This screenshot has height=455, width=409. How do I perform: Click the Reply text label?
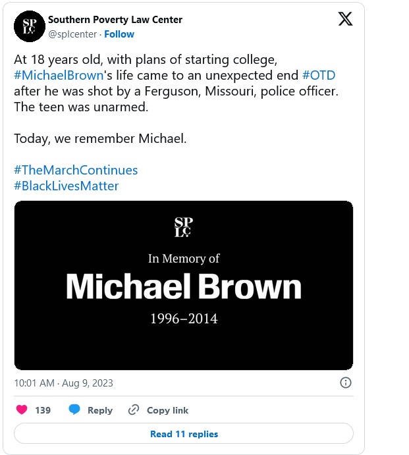(x=100, y=410)
